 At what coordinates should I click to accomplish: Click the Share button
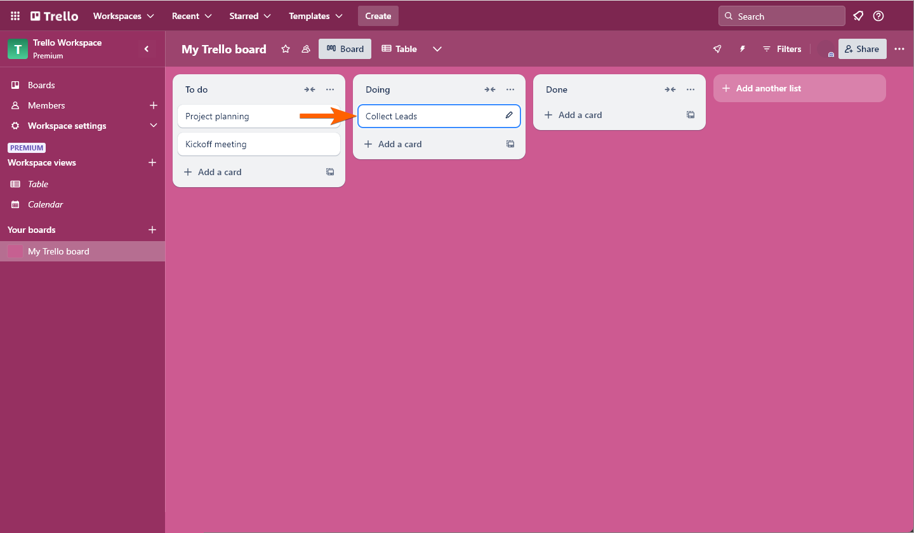(x=863, y=49)
